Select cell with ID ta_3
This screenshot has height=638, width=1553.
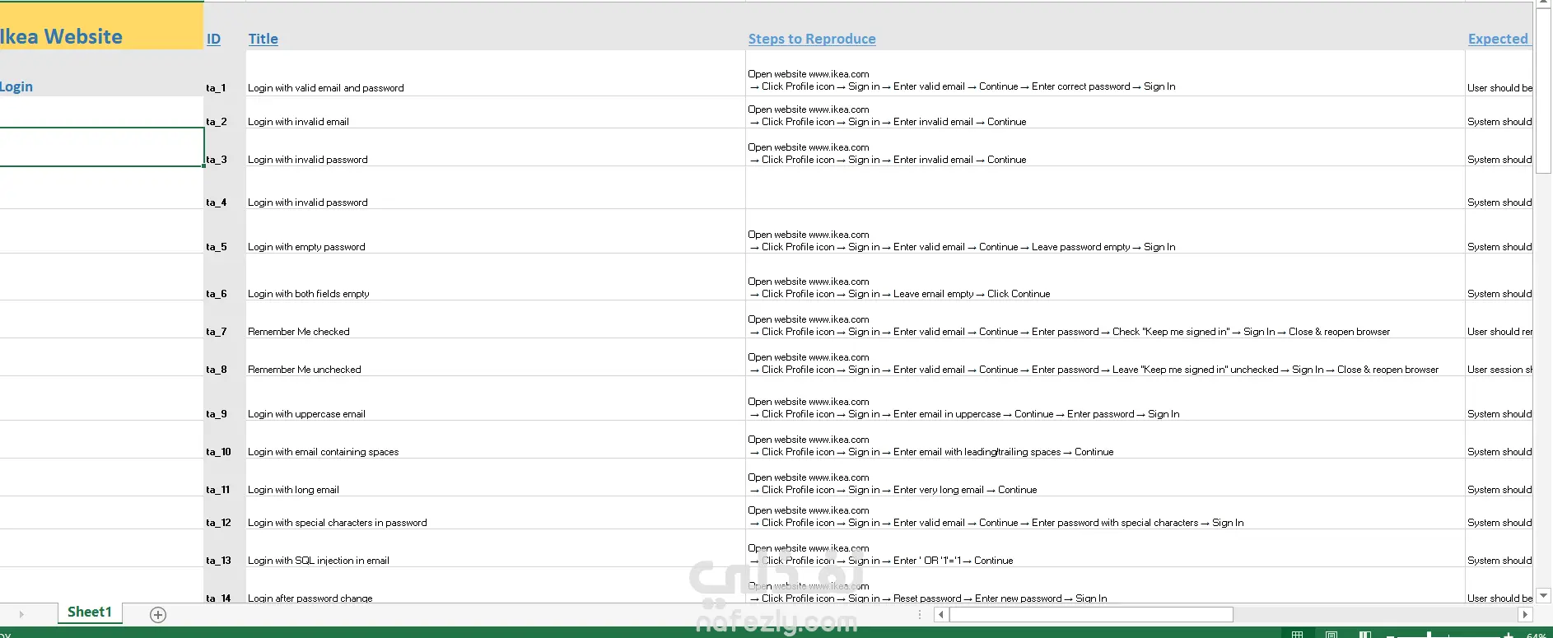[225, 147]
